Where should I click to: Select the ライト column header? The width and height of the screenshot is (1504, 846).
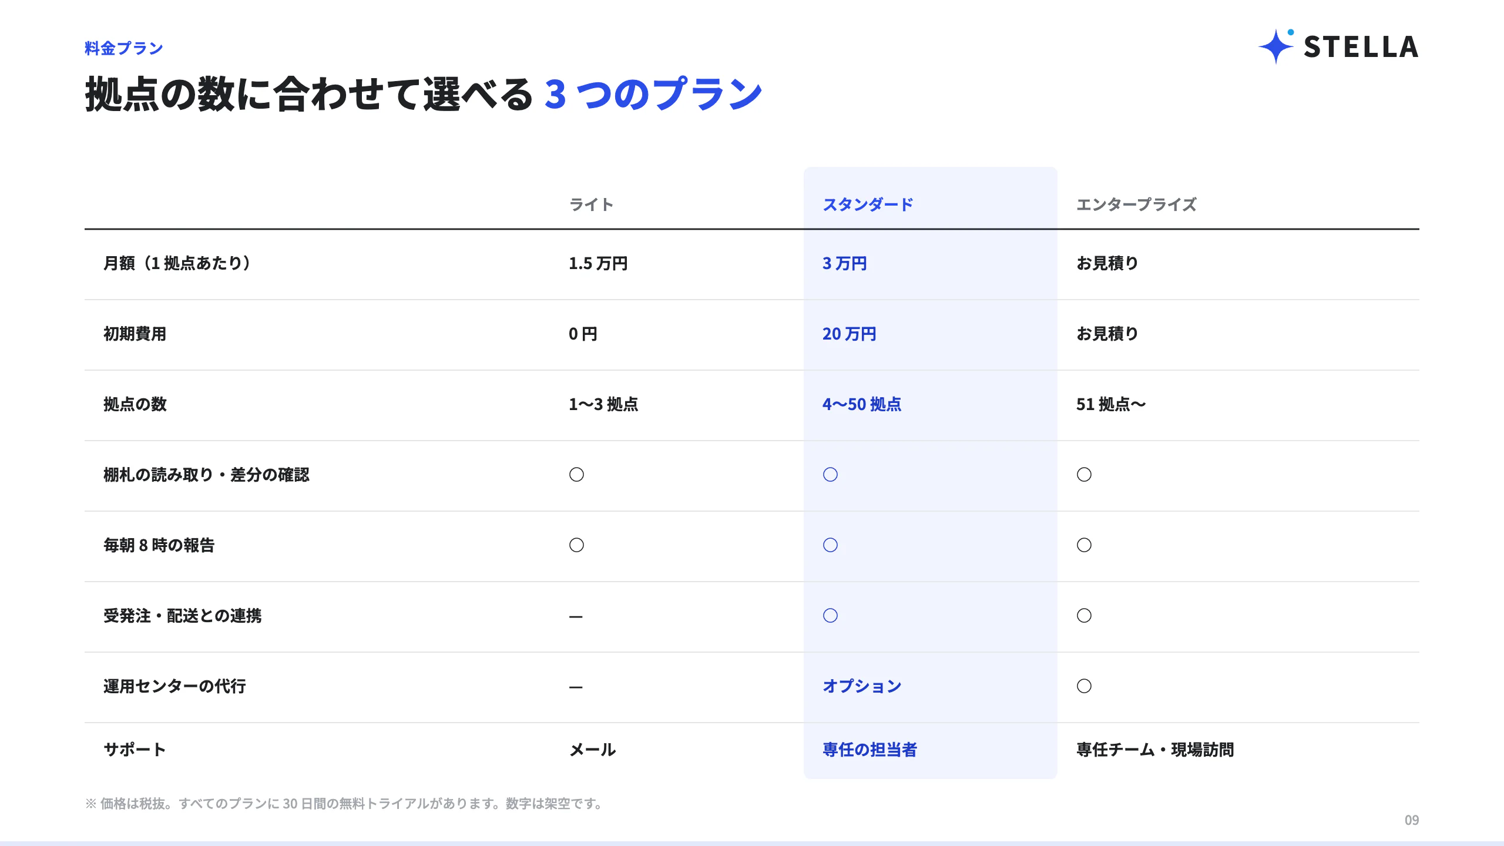tap(592, 204)
